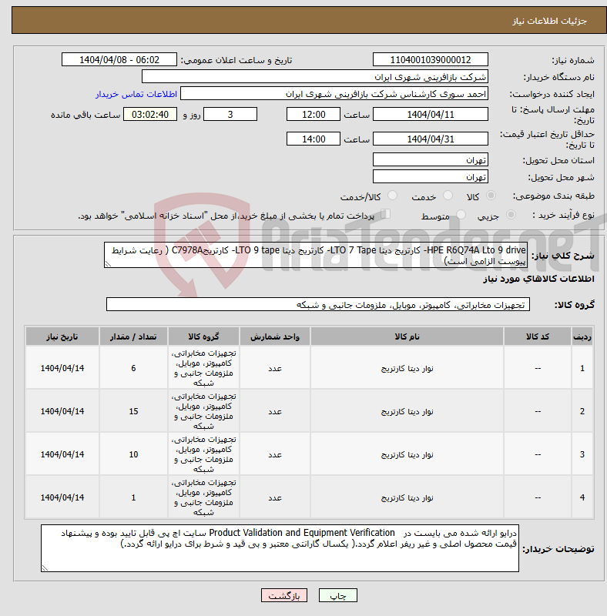Click the گروه کالا table column header

(x=203, y=336)
